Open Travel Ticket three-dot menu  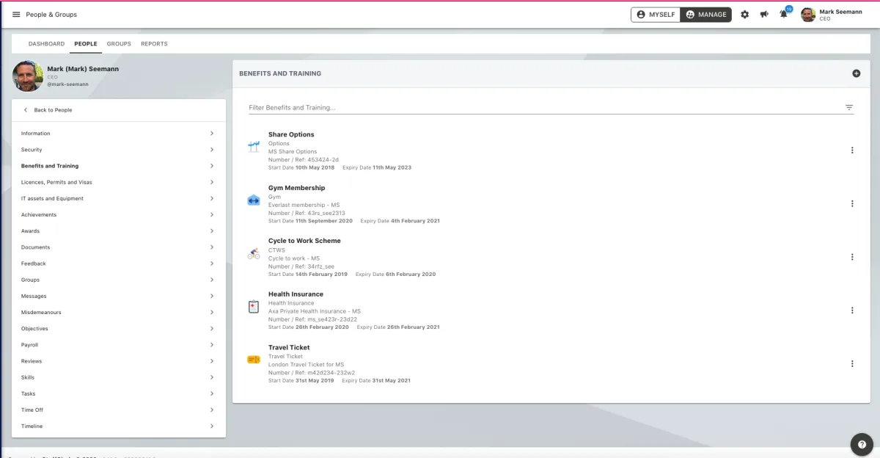(852, 363)
